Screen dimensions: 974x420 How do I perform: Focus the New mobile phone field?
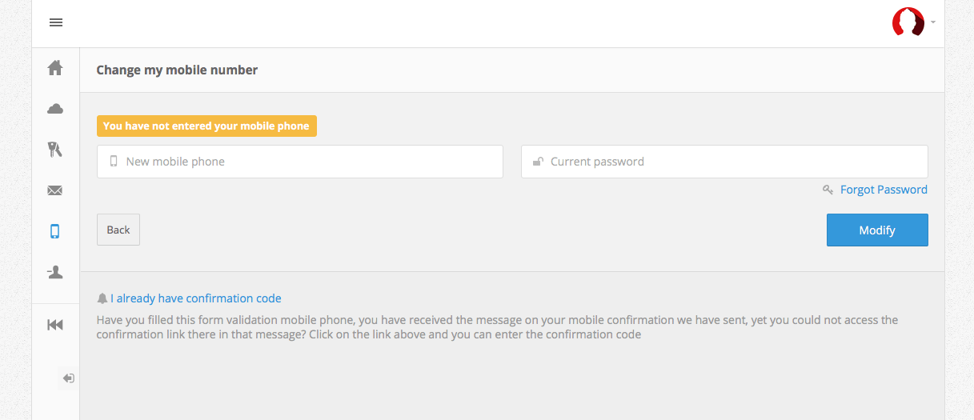(x=308, y=162)
